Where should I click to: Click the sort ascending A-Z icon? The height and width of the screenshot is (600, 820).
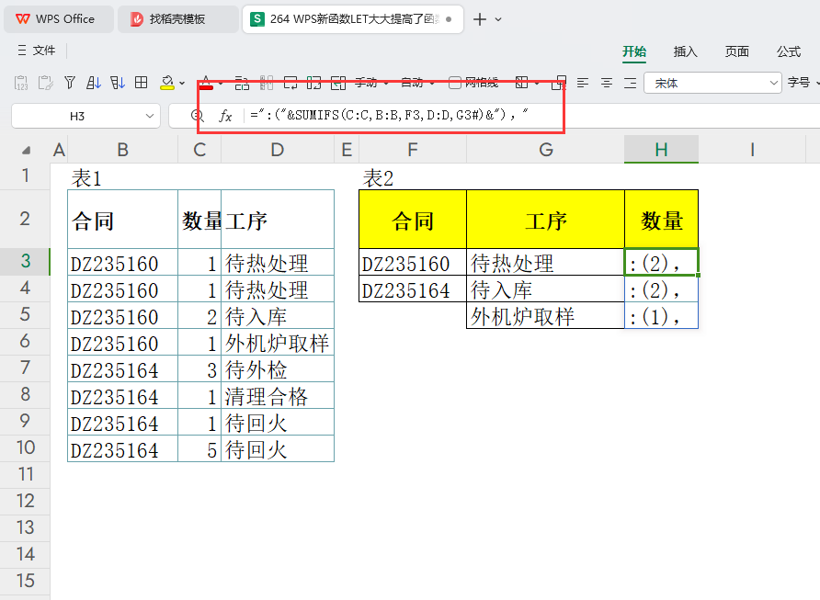point(93,83)
